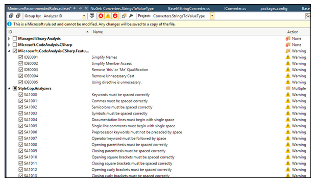Sort by the ID column header
This screenshot has width=316, height=184.
[x=10, y=32]
